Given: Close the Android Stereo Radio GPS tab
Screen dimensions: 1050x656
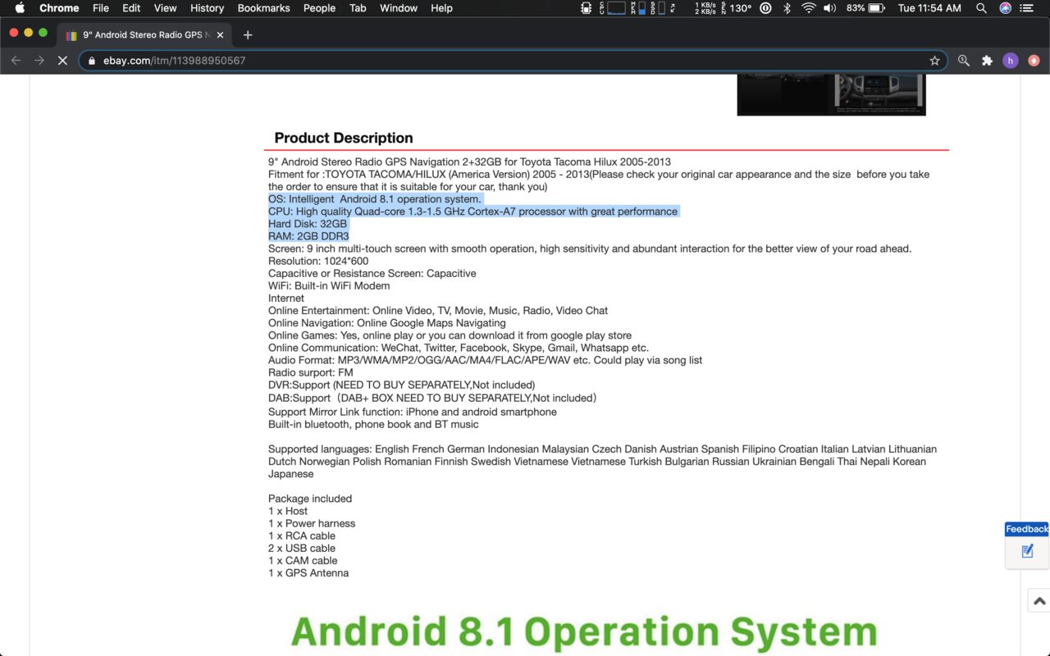Looking at the screenshot, I should tap(220, 35).
